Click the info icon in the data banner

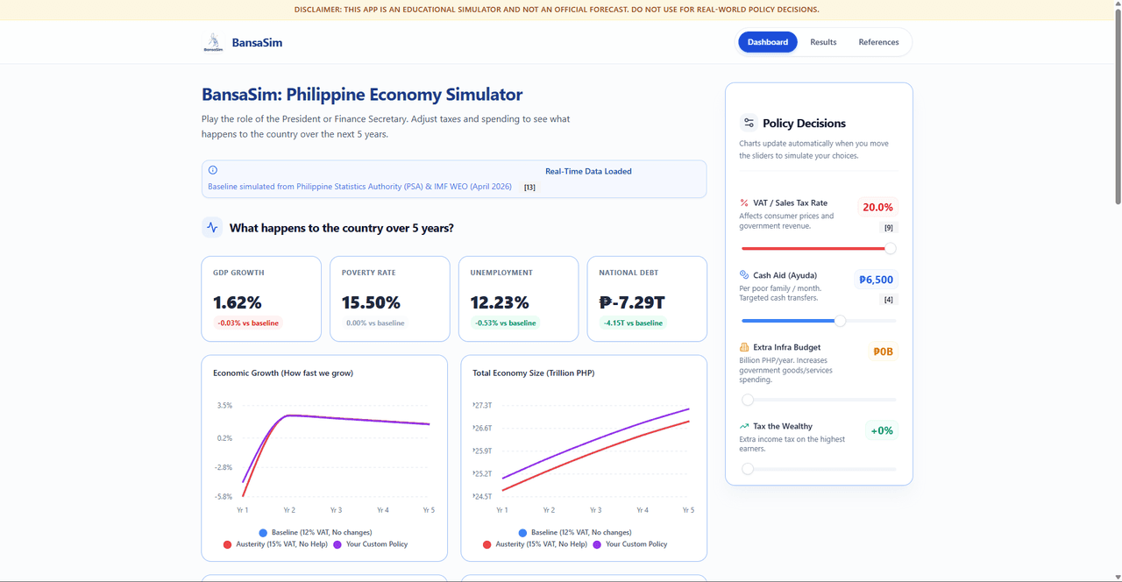click(213, 170)
